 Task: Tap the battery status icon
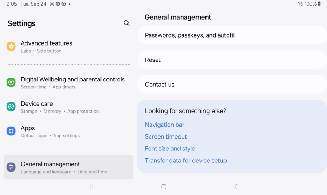(319, 4)
